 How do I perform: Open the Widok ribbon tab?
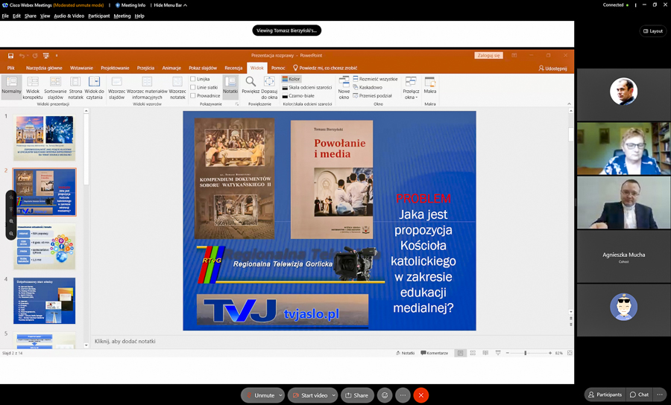pyautogui.click(x=257, y=68)
